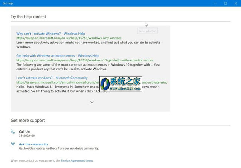Open the Service Agreement terms link

(77, 160)
